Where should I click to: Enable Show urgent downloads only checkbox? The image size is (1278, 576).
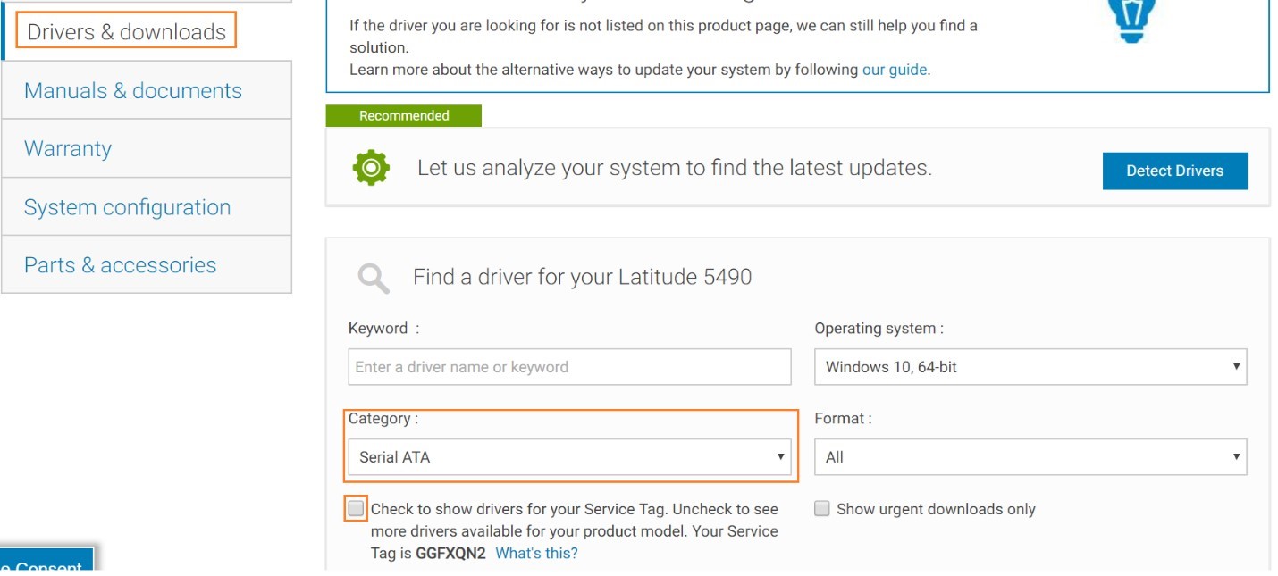pos(821,509)
